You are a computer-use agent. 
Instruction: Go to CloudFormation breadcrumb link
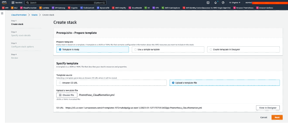click(19, 15)
